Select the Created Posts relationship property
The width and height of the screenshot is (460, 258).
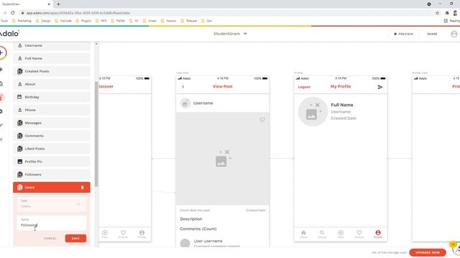click(x=52, y=72)
